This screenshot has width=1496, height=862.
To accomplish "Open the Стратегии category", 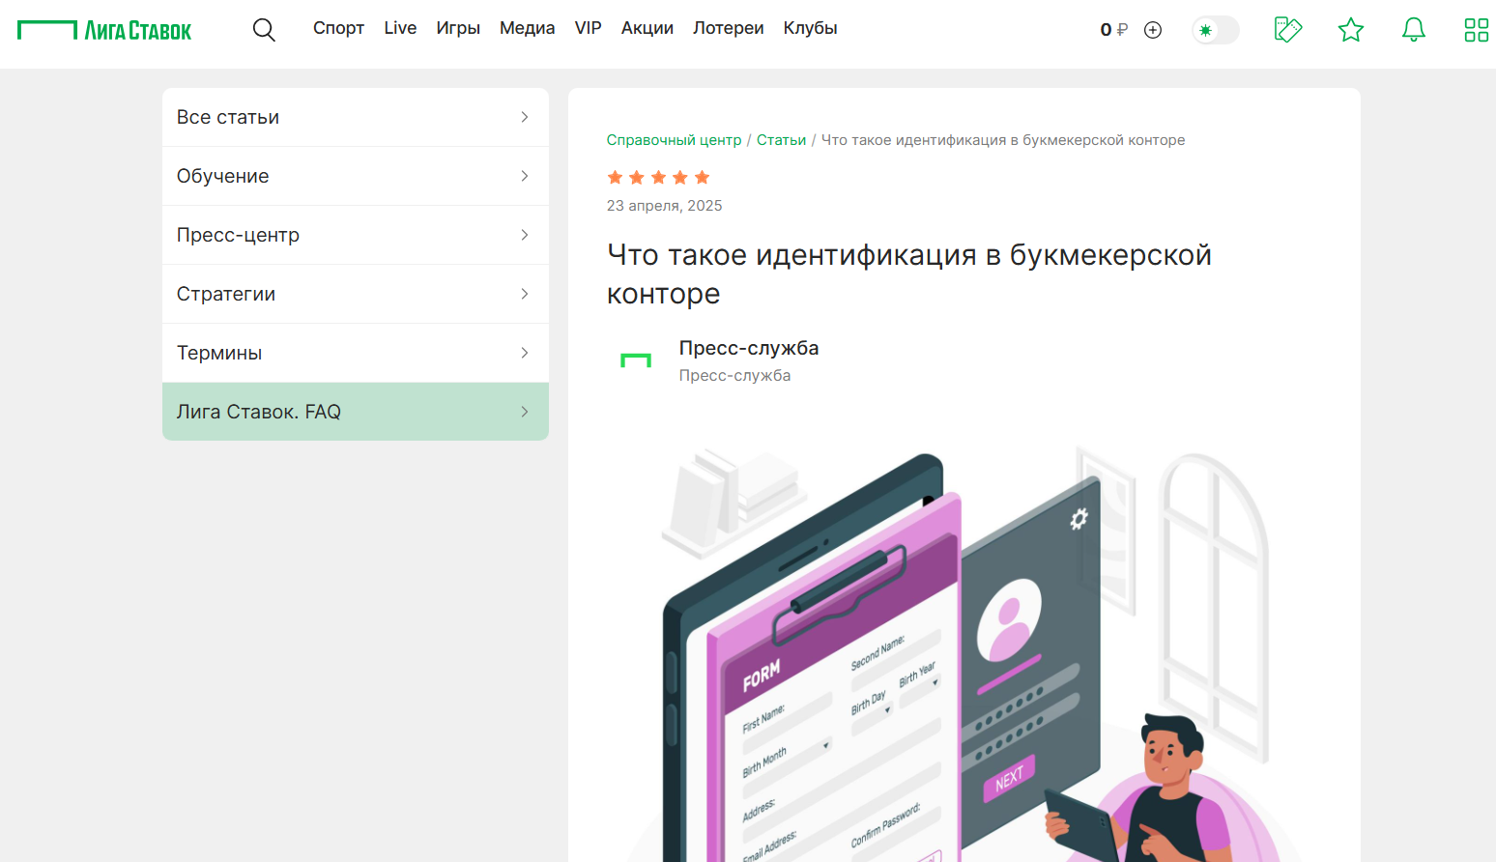I will pyautogui.click(x=356, y=294).
